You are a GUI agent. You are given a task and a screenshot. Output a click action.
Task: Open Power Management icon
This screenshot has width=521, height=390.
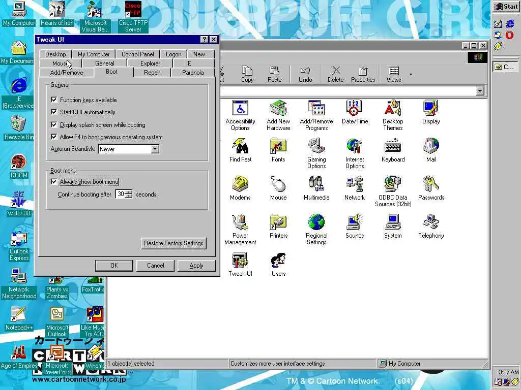(240, 230)
